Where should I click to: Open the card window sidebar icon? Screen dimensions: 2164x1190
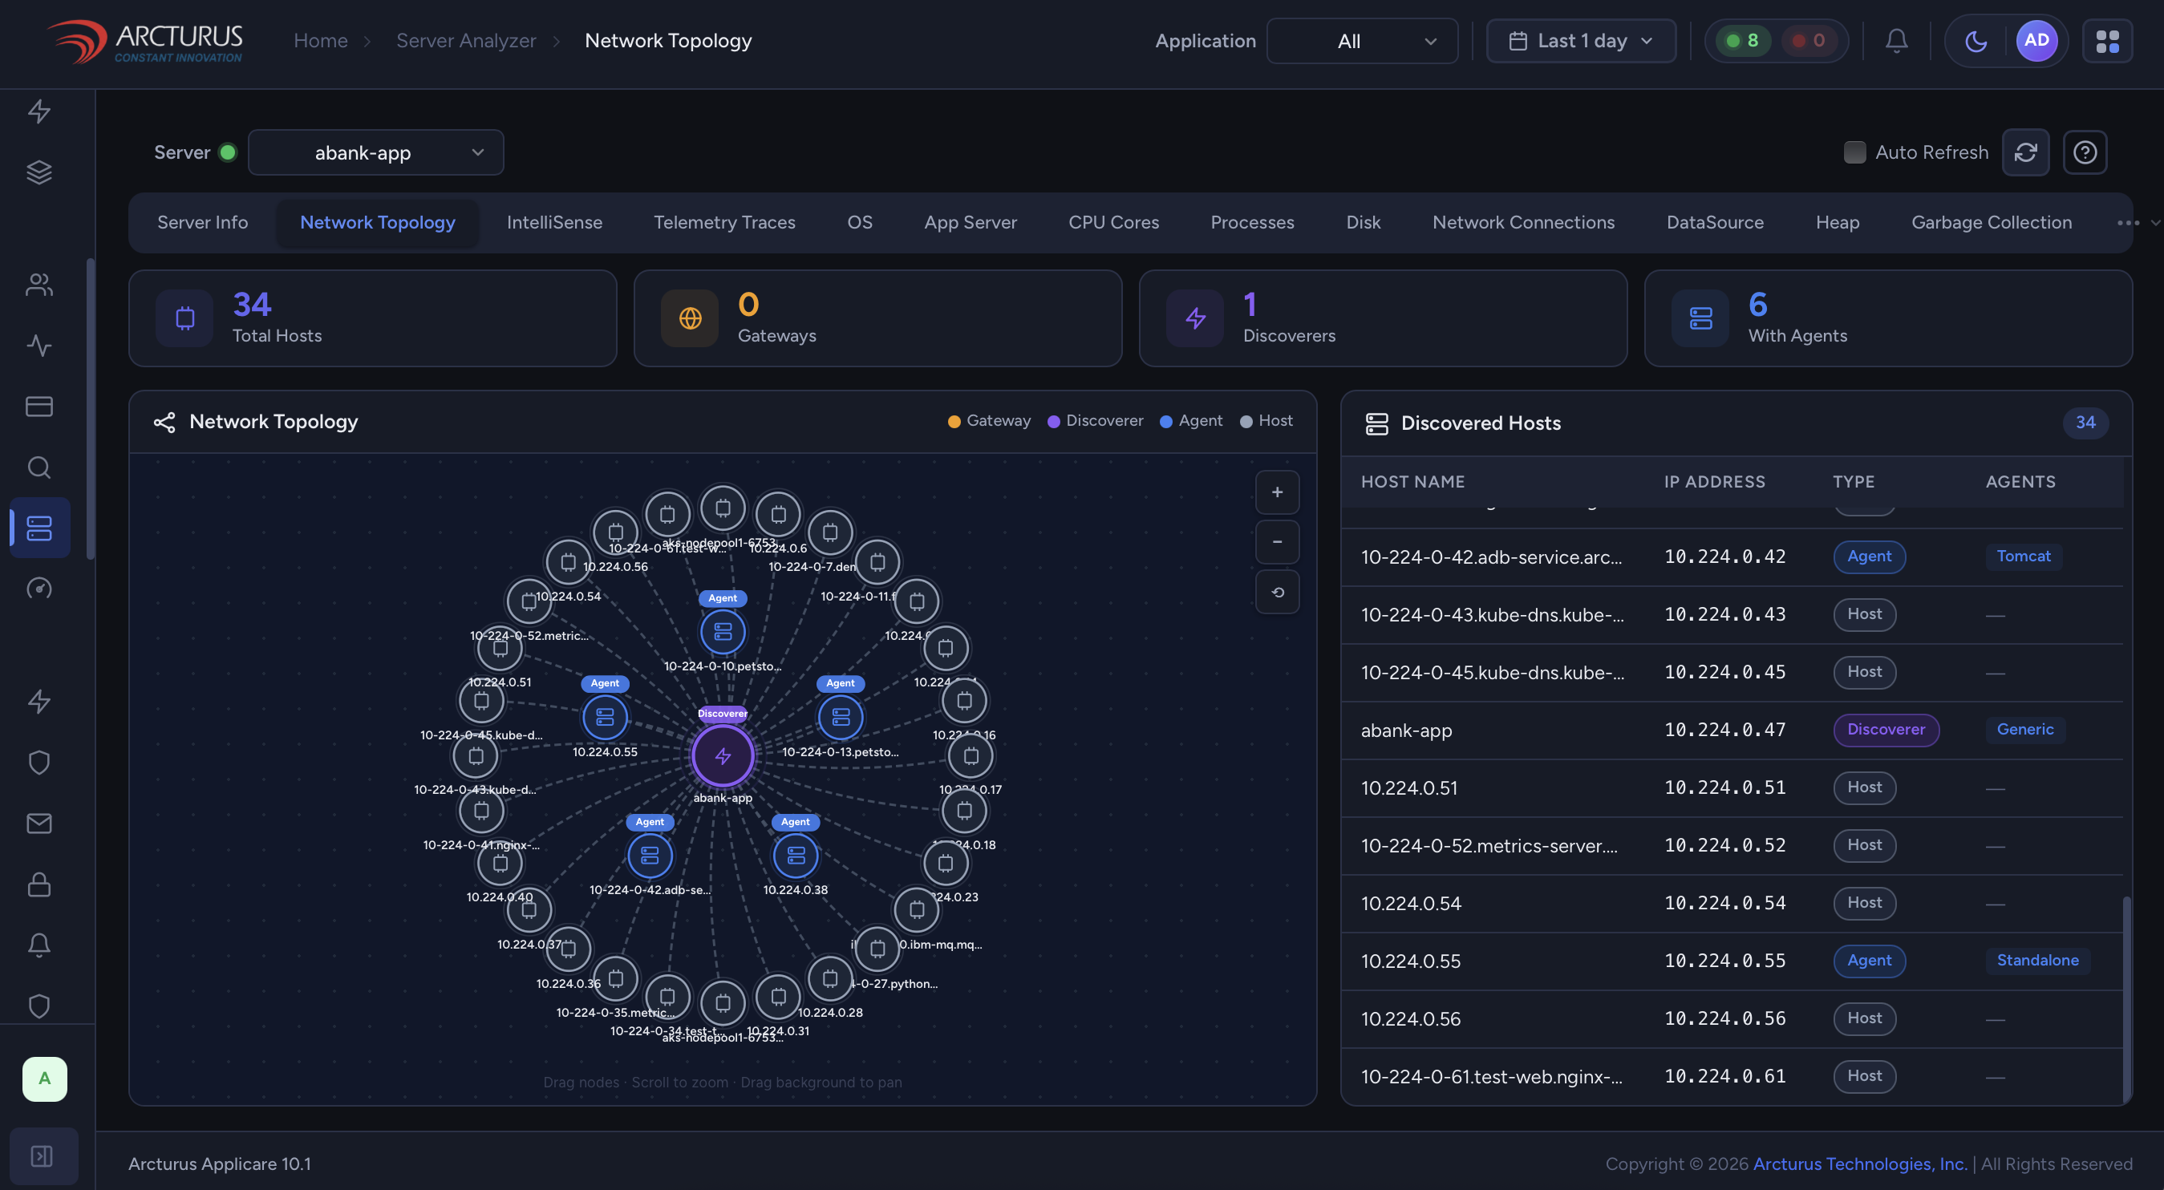(x=39, y=407)
